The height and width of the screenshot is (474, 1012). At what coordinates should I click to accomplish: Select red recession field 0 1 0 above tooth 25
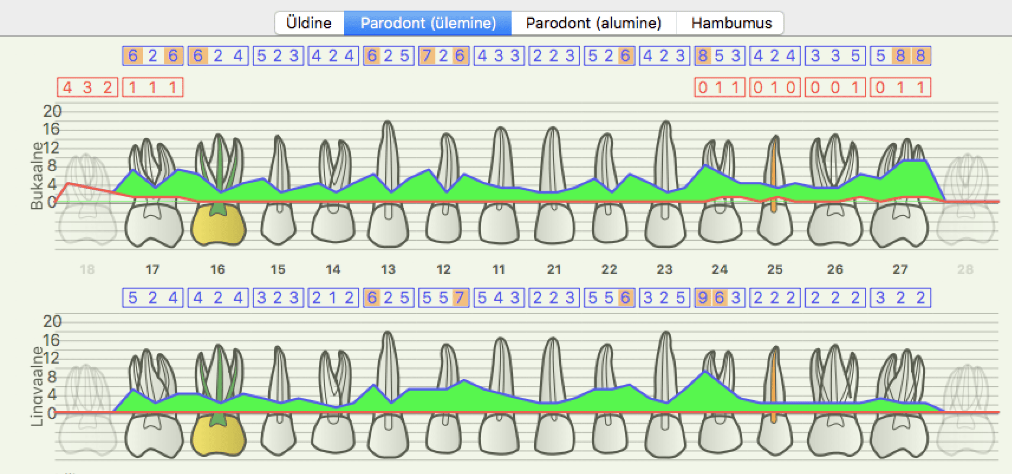775,88
